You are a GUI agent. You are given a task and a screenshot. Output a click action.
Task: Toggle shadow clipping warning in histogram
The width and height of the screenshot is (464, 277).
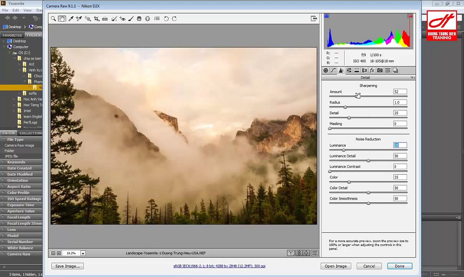tap(326, 16)
